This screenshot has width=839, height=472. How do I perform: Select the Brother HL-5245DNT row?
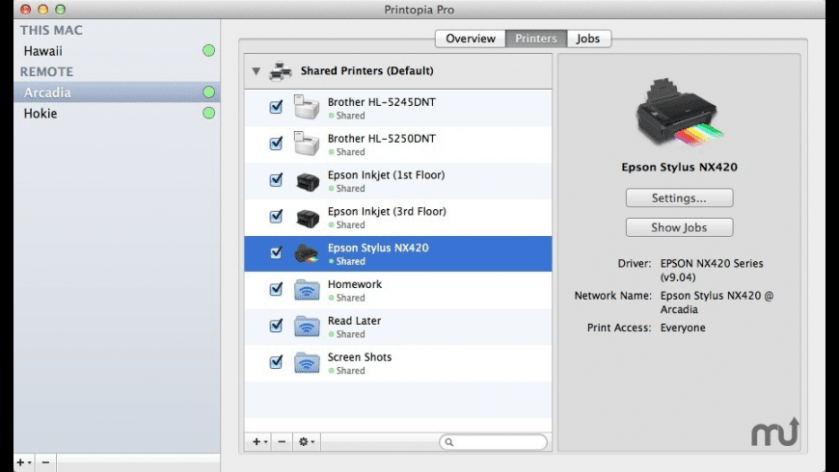tap(398, 108)
